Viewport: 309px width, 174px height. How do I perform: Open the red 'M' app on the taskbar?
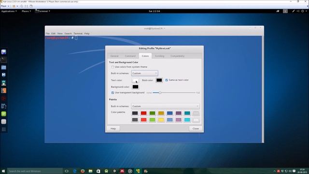(122, 171)
